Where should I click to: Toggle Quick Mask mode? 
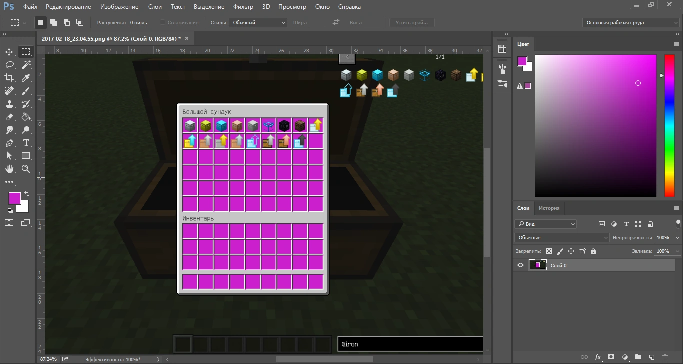pyautogui.click(x=9, y=223)
